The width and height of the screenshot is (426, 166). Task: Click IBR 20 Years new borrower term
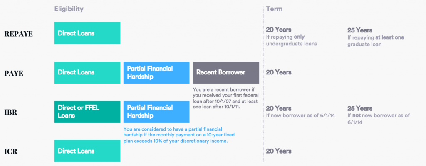click(300, 111)
